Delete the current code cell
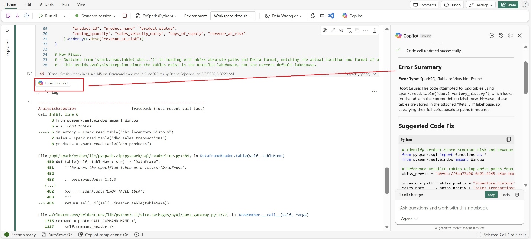The width and height of the screenshot is (531, 239). click(374, 30)
